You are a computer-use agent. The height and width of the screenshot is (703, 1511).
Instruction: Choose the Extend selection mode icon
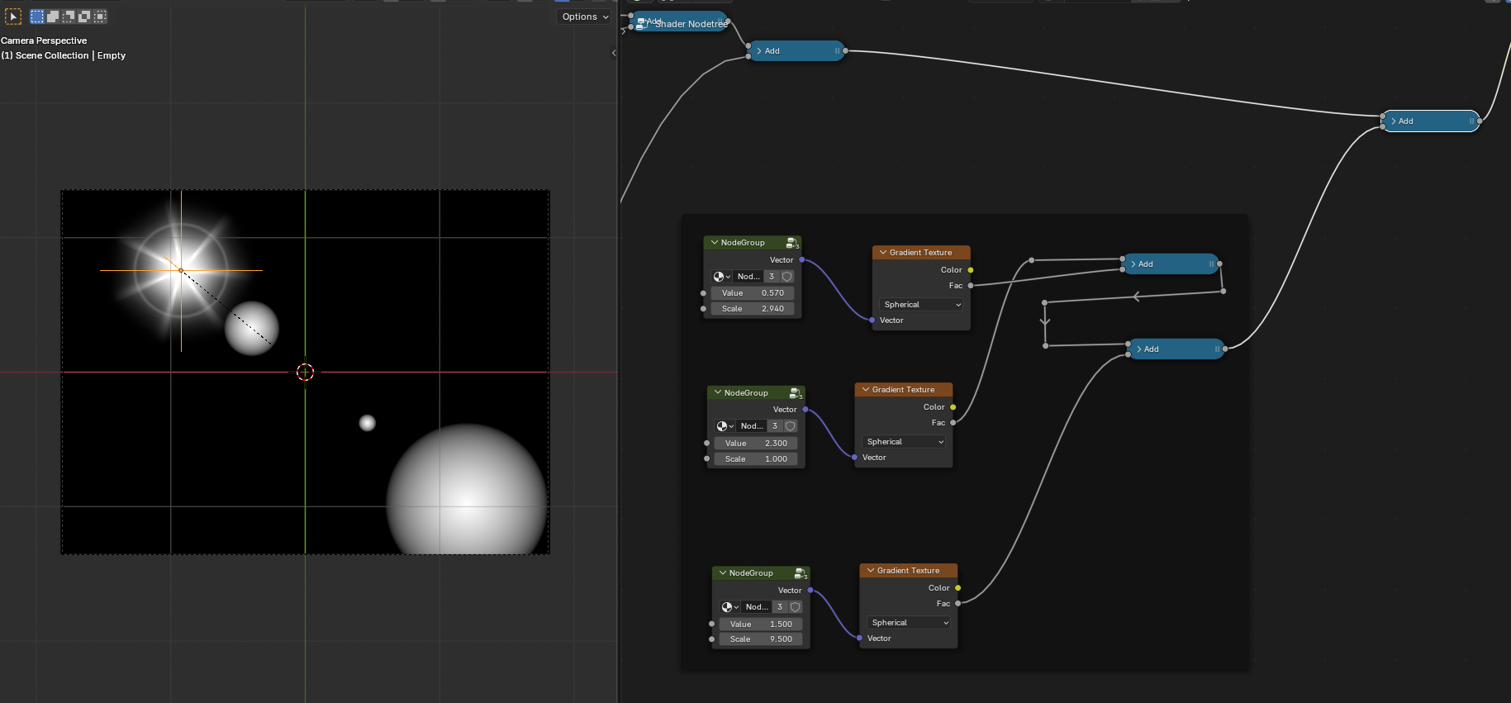53,17
